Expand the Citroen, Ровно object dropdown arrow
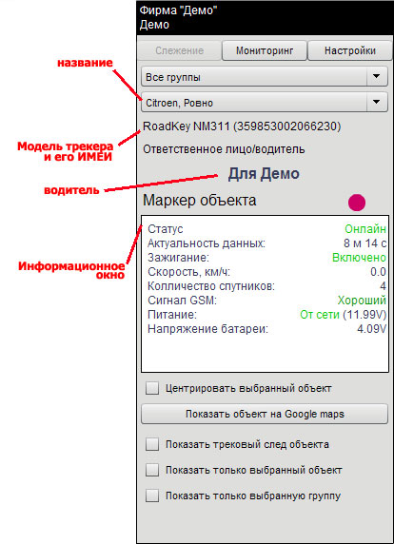This screenshot has width=394, height=544. (x=377, y=102)
